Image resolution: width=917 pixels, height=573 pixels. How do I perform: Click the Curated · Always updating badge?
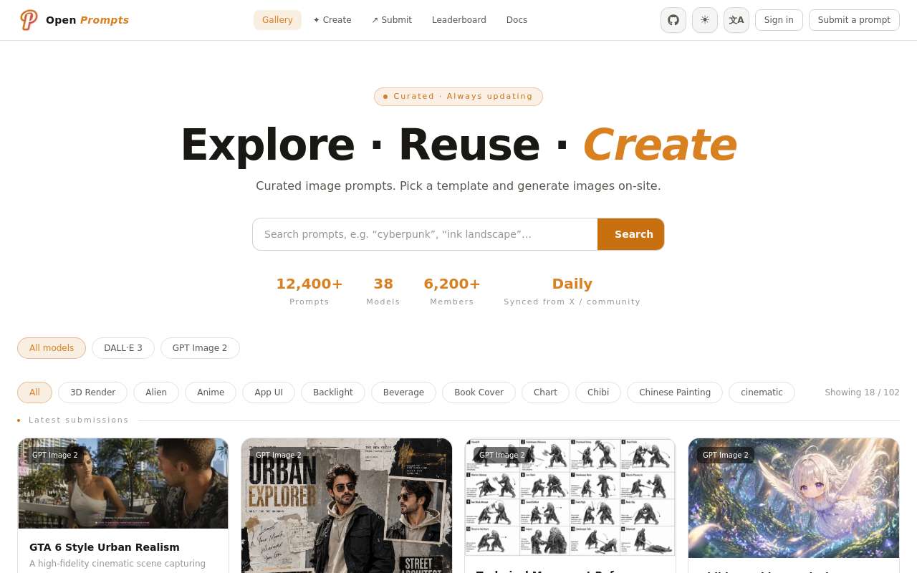(458, 97)
